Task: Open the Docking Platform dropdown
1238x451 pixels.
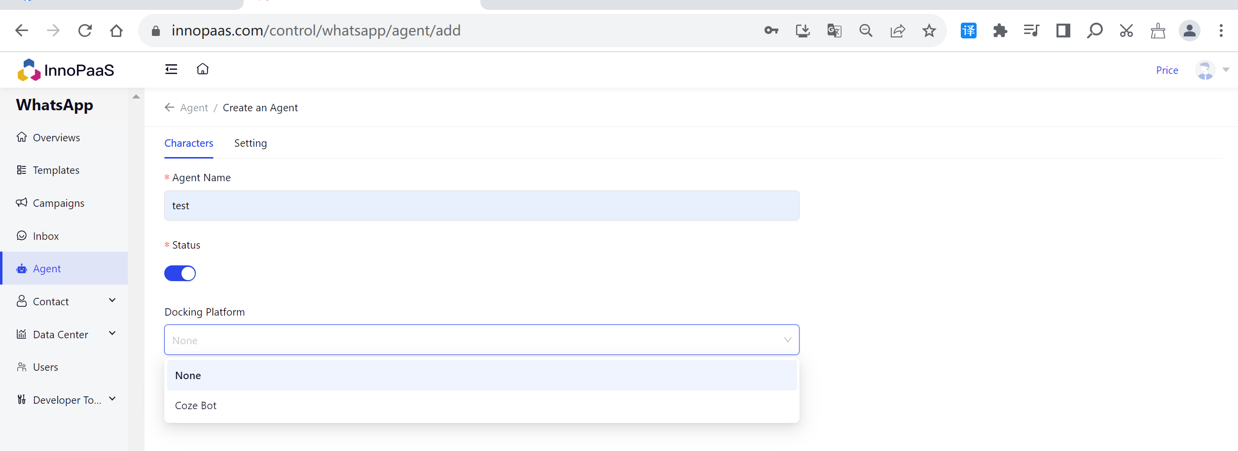Action: (x=481, y=340)
